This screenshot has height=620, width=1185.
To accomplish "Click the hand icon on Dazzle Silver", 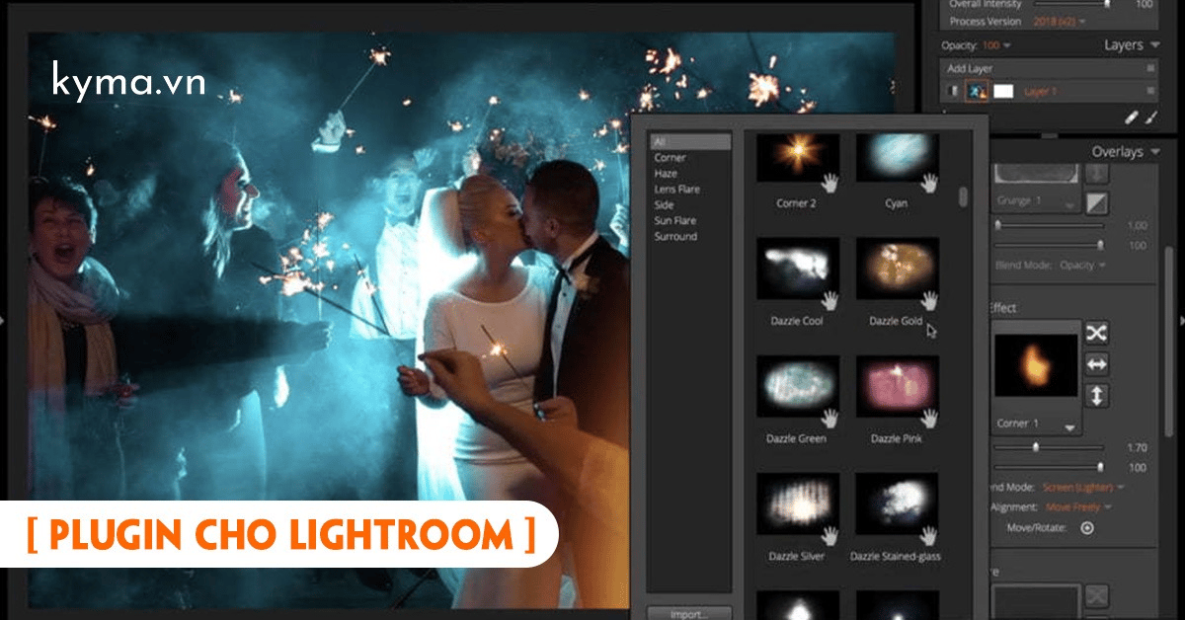I will tap(829, 535).
